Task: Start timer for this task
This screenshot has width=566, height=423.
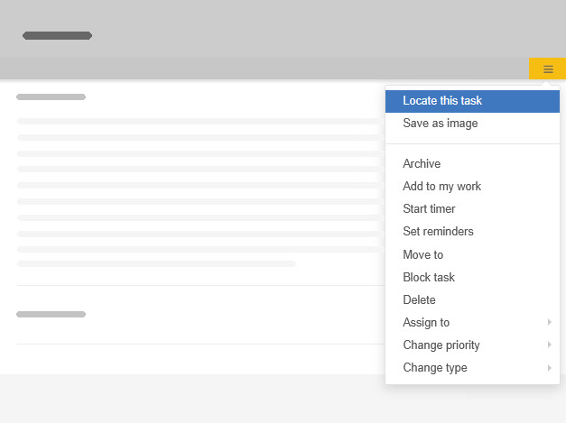Action: tap(429, 209)
